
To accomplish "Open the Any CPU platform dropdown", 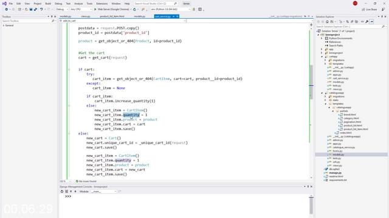I will (81, 10).
